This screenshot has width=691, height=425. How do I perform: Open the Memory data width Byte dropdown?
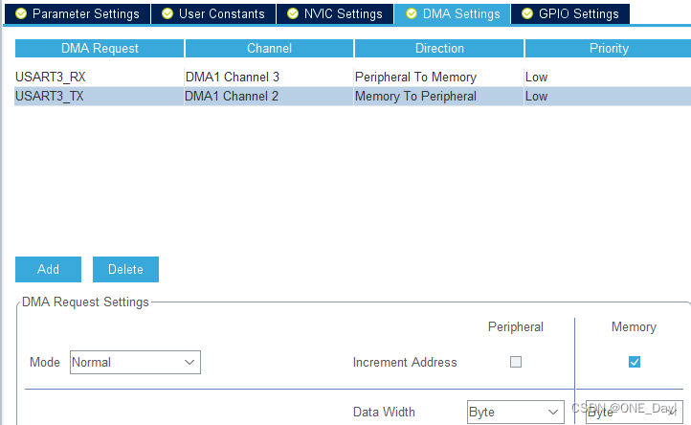click(x=635, y=412)
